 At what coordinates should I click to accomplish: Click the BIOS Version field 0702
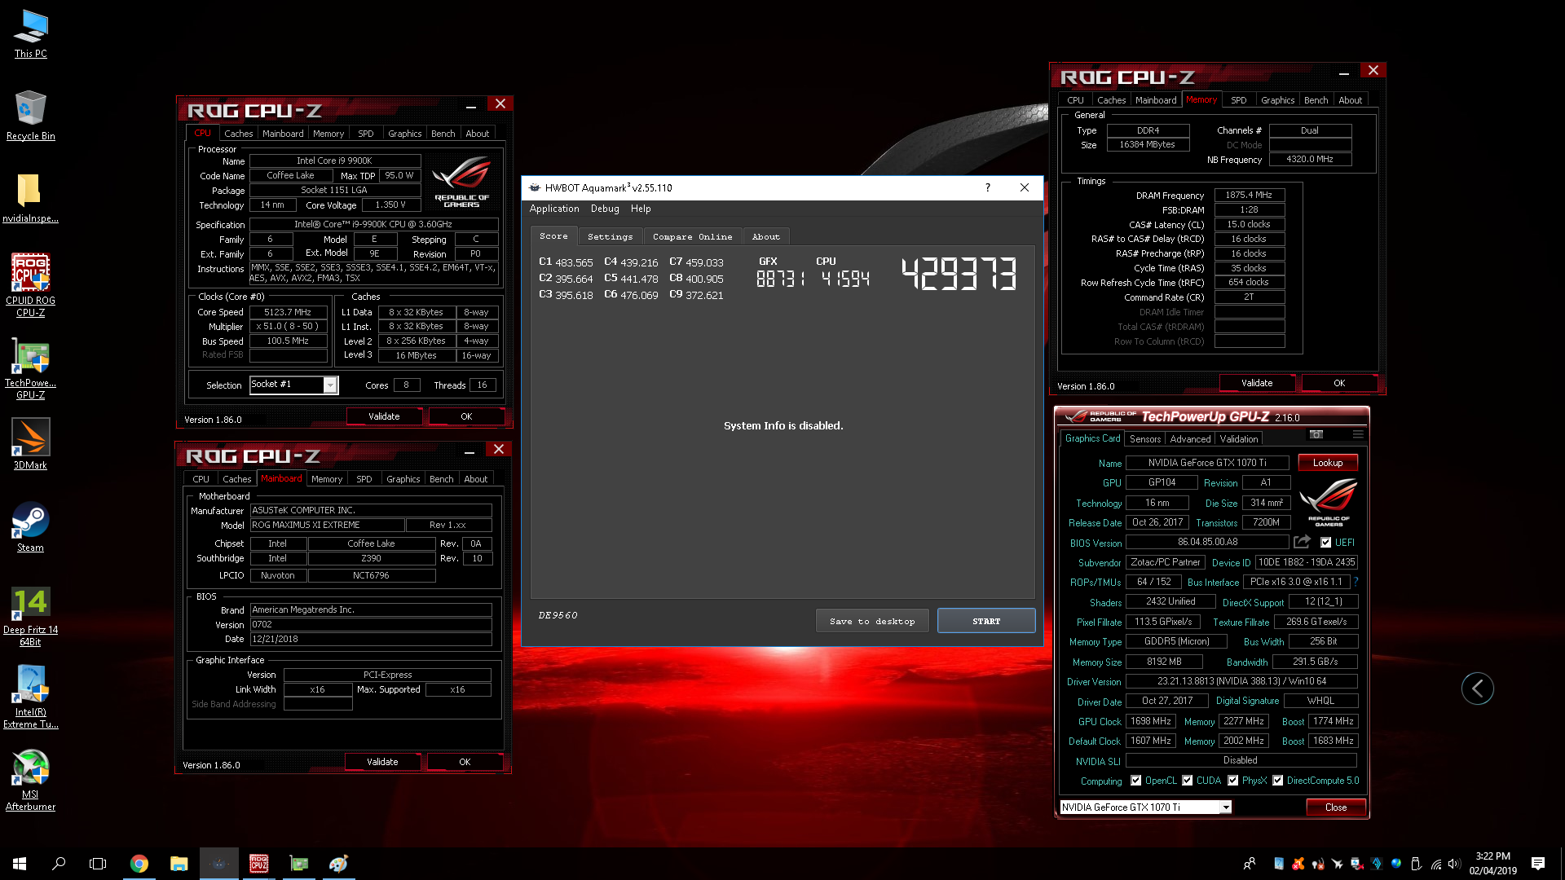click(x=371, y=625)
